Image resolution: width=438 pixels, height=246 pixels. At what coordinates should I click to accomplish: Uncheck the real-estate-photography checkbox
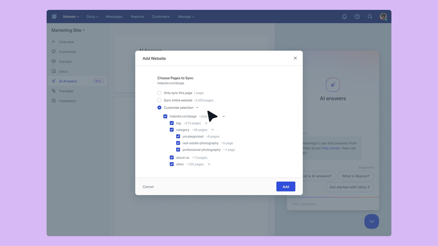178,143
